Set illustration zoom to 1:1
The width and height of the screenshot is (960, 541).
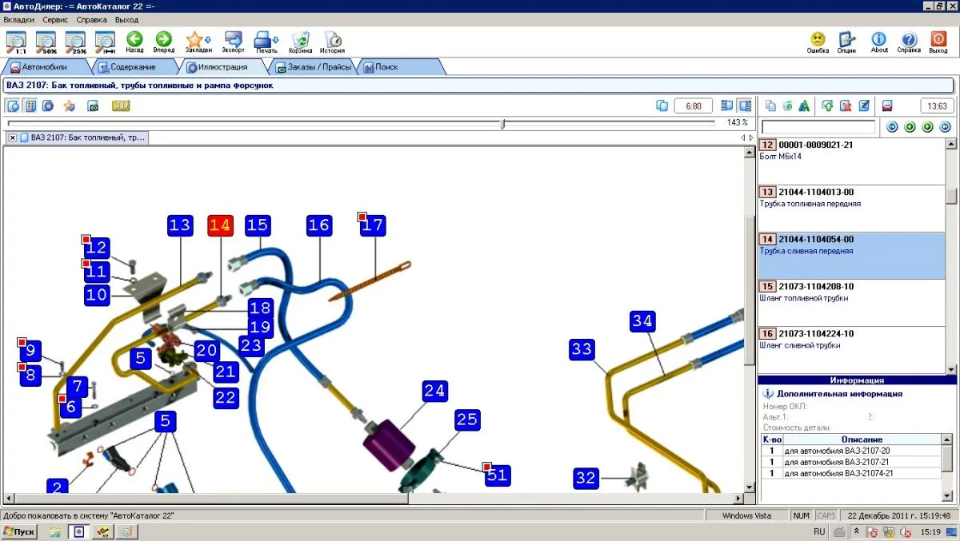click(x=16, y=42)
